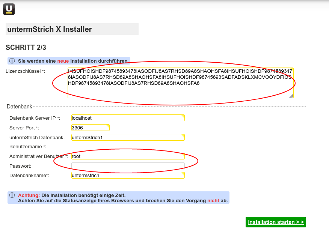Click info icon beside Achtung warning
This screenshot has width=329, height=239.
coord(12,195)
